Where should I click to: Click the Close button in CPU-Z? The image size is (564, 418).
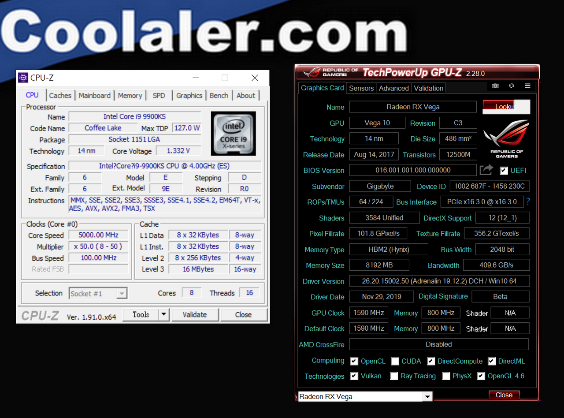(x=243, y=314)
